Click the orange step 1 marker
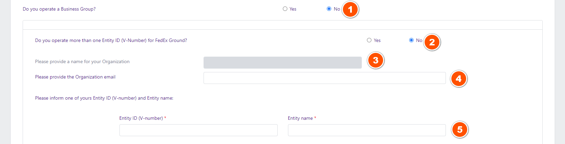 pyautogui.click(x=350, y=10)
